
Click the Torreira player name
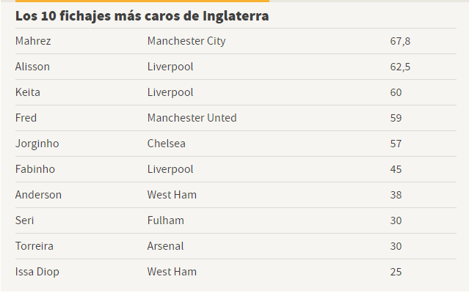(34, 246)
